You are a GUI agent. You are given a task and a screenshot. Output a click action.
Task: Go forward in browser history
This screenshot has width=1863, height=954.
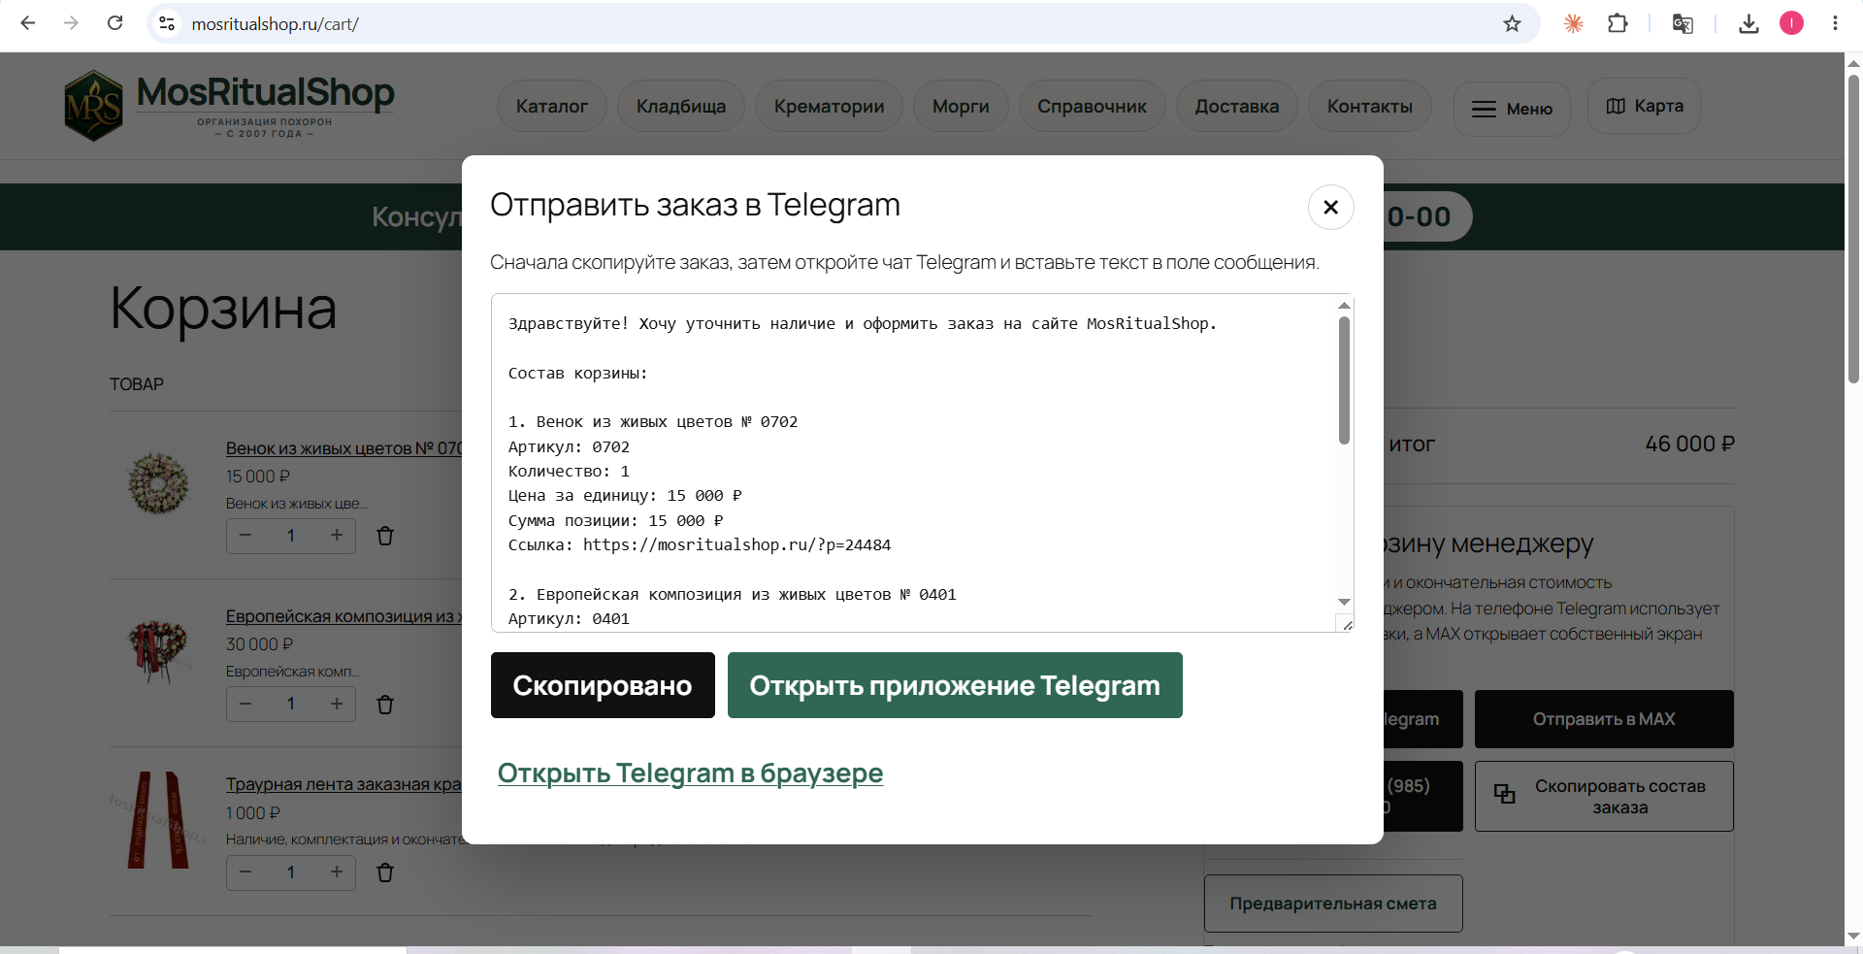pyautogui.click(x=71, y=23)
